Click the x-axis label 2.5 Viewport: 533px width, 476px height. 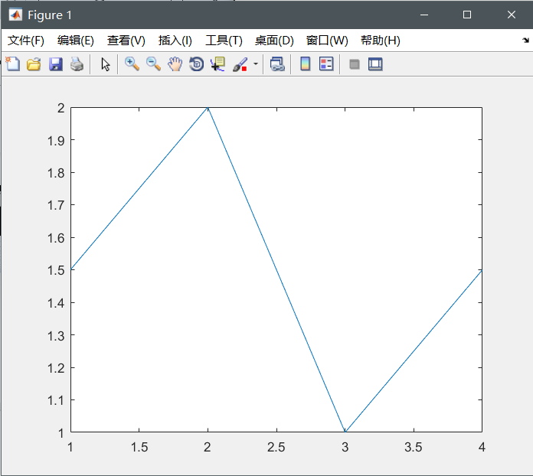pyautogui.click(x=276, y=447)
